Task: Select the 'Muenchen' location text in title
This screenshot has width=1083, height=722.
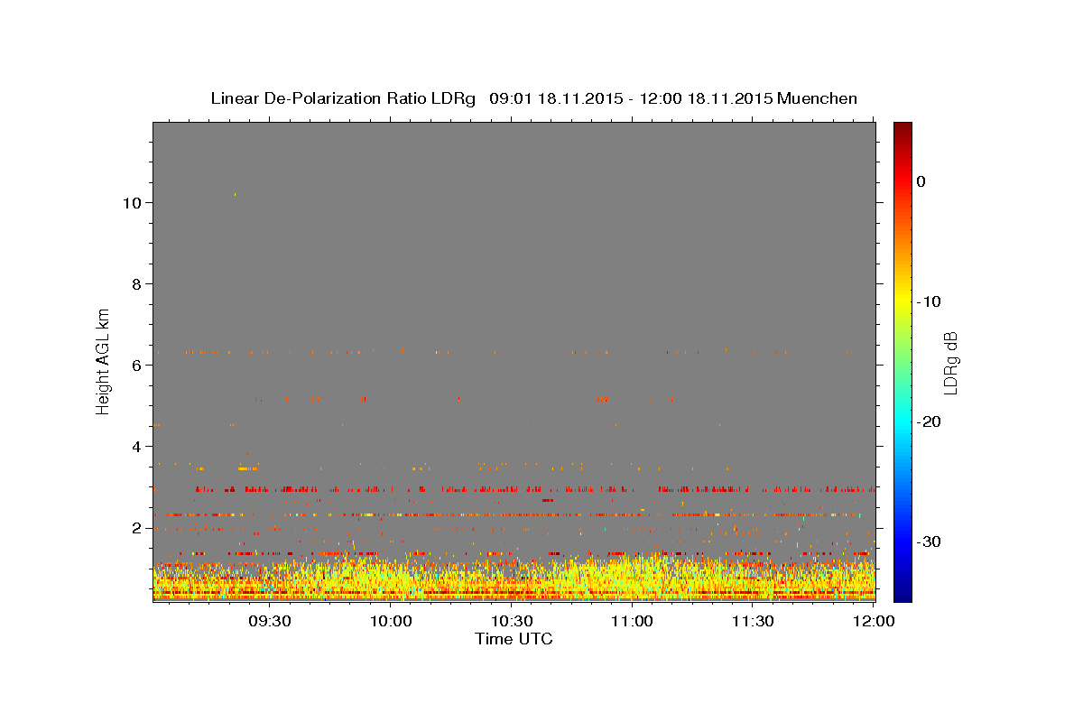Action: (x=817, y=98)
